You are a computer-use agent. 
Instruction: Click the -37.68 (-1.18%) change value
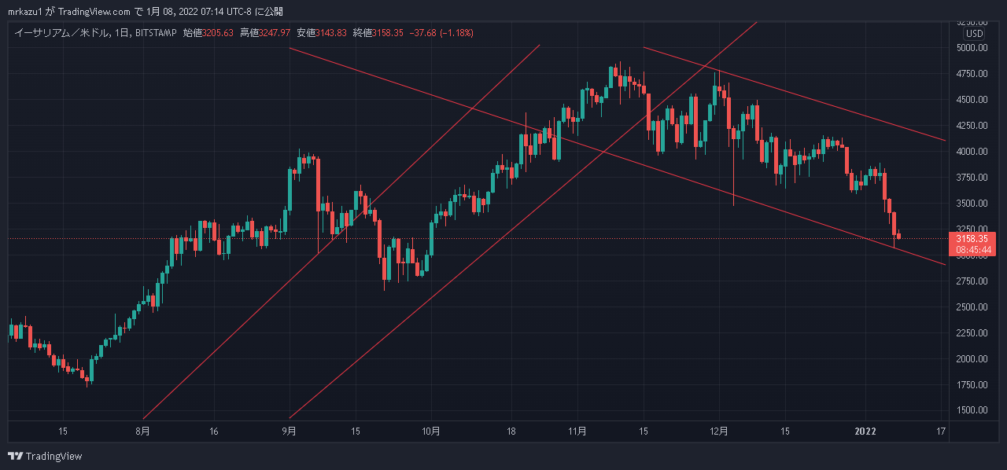pos(441,33)
